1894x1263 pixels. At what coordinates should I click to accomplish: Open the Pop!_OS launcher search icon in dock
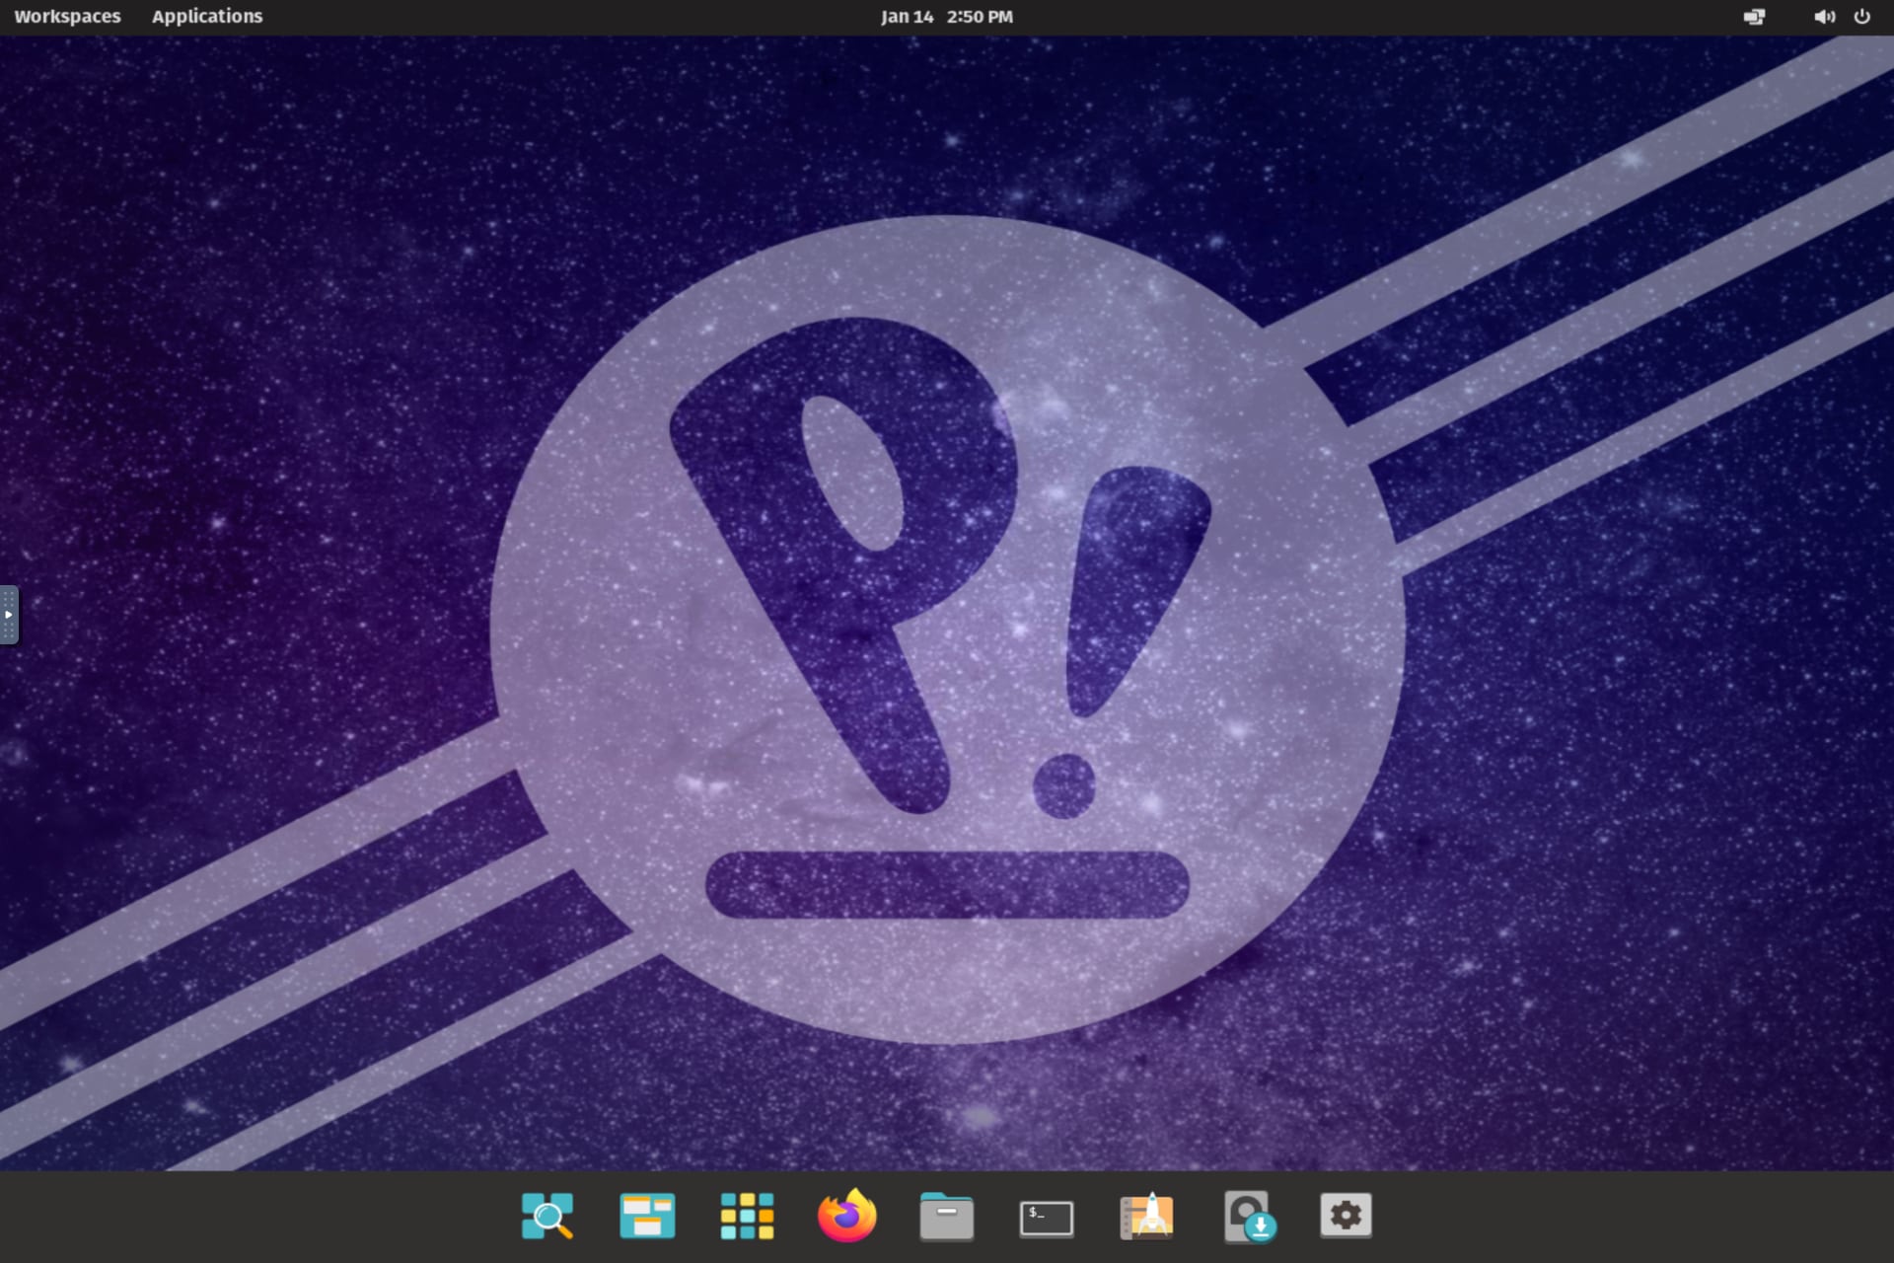547,1216
